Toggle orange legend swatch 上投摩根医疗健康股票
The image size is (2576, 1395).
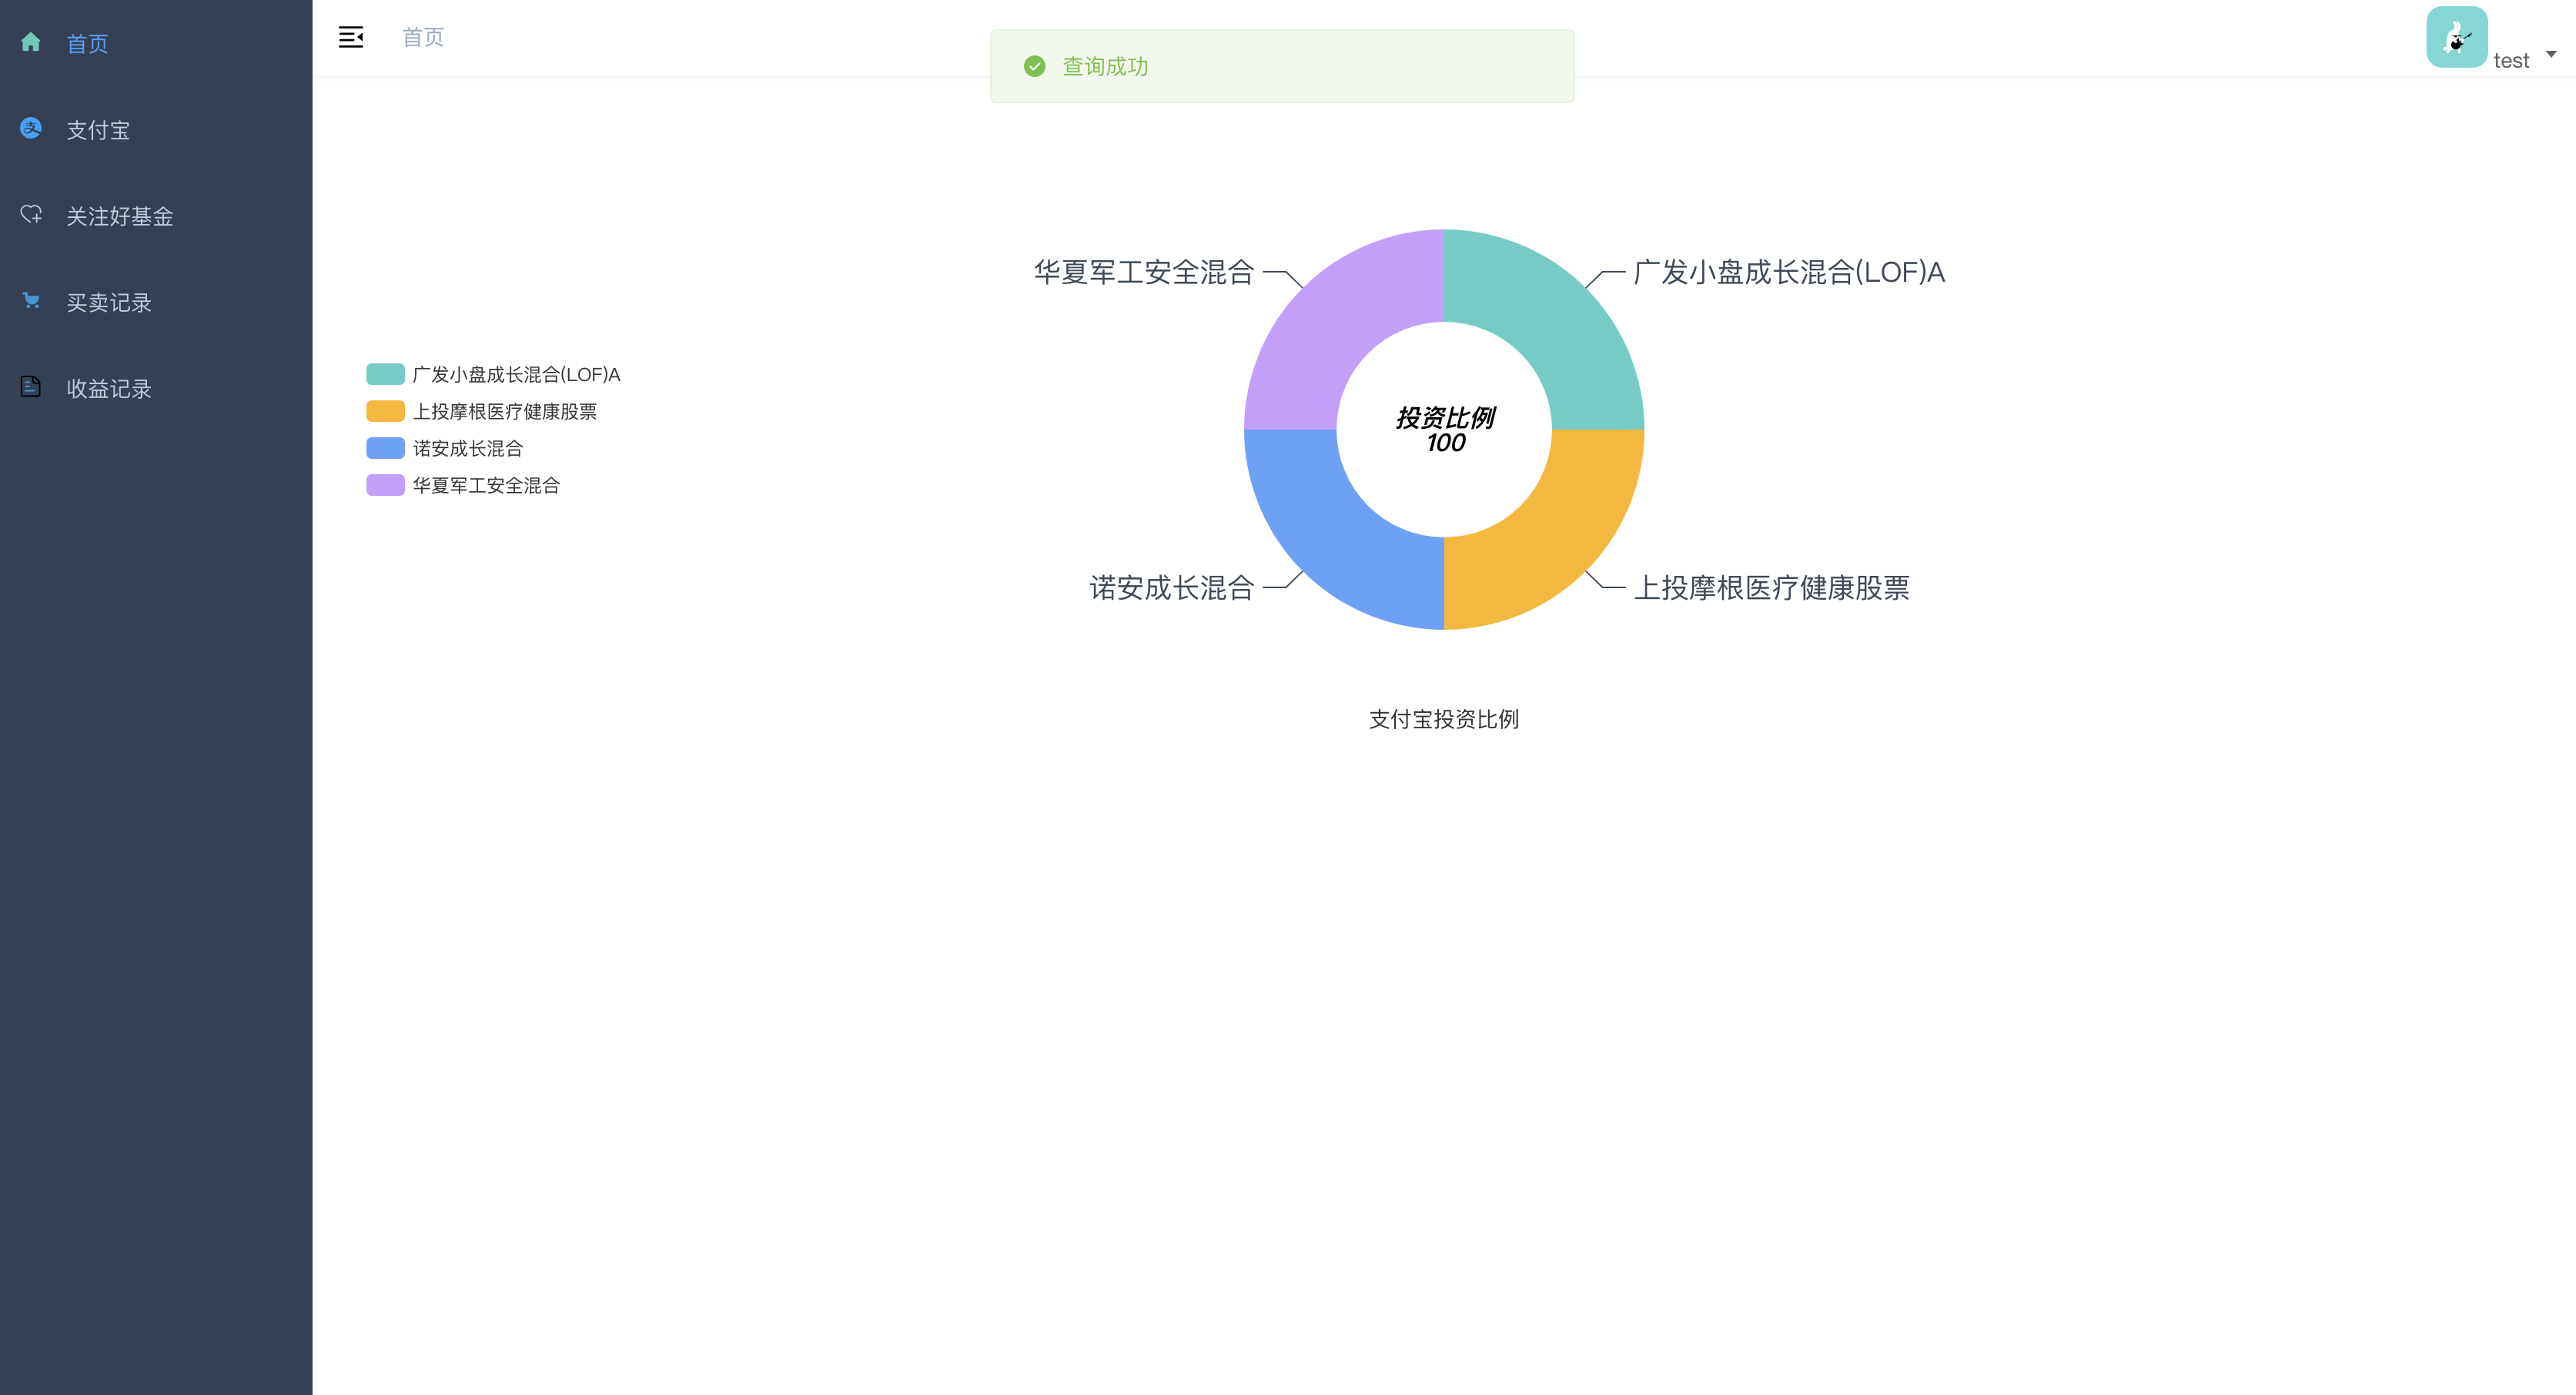pyautogui.click(x=385, y=411)
